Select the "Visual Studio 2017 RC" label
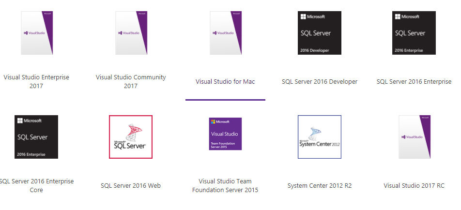Screen dimensions: 461x210 click(414, 186)
